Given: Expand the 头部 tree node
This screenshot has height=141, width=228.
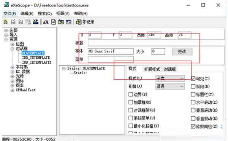Looking at the screenshot, I should (6, 30).
